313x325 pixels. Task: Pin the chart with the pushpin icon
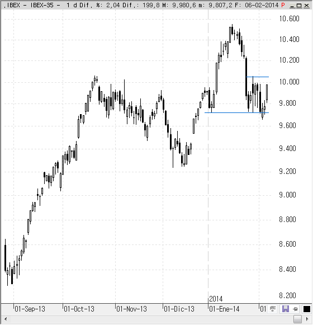(x=295, y=309)
